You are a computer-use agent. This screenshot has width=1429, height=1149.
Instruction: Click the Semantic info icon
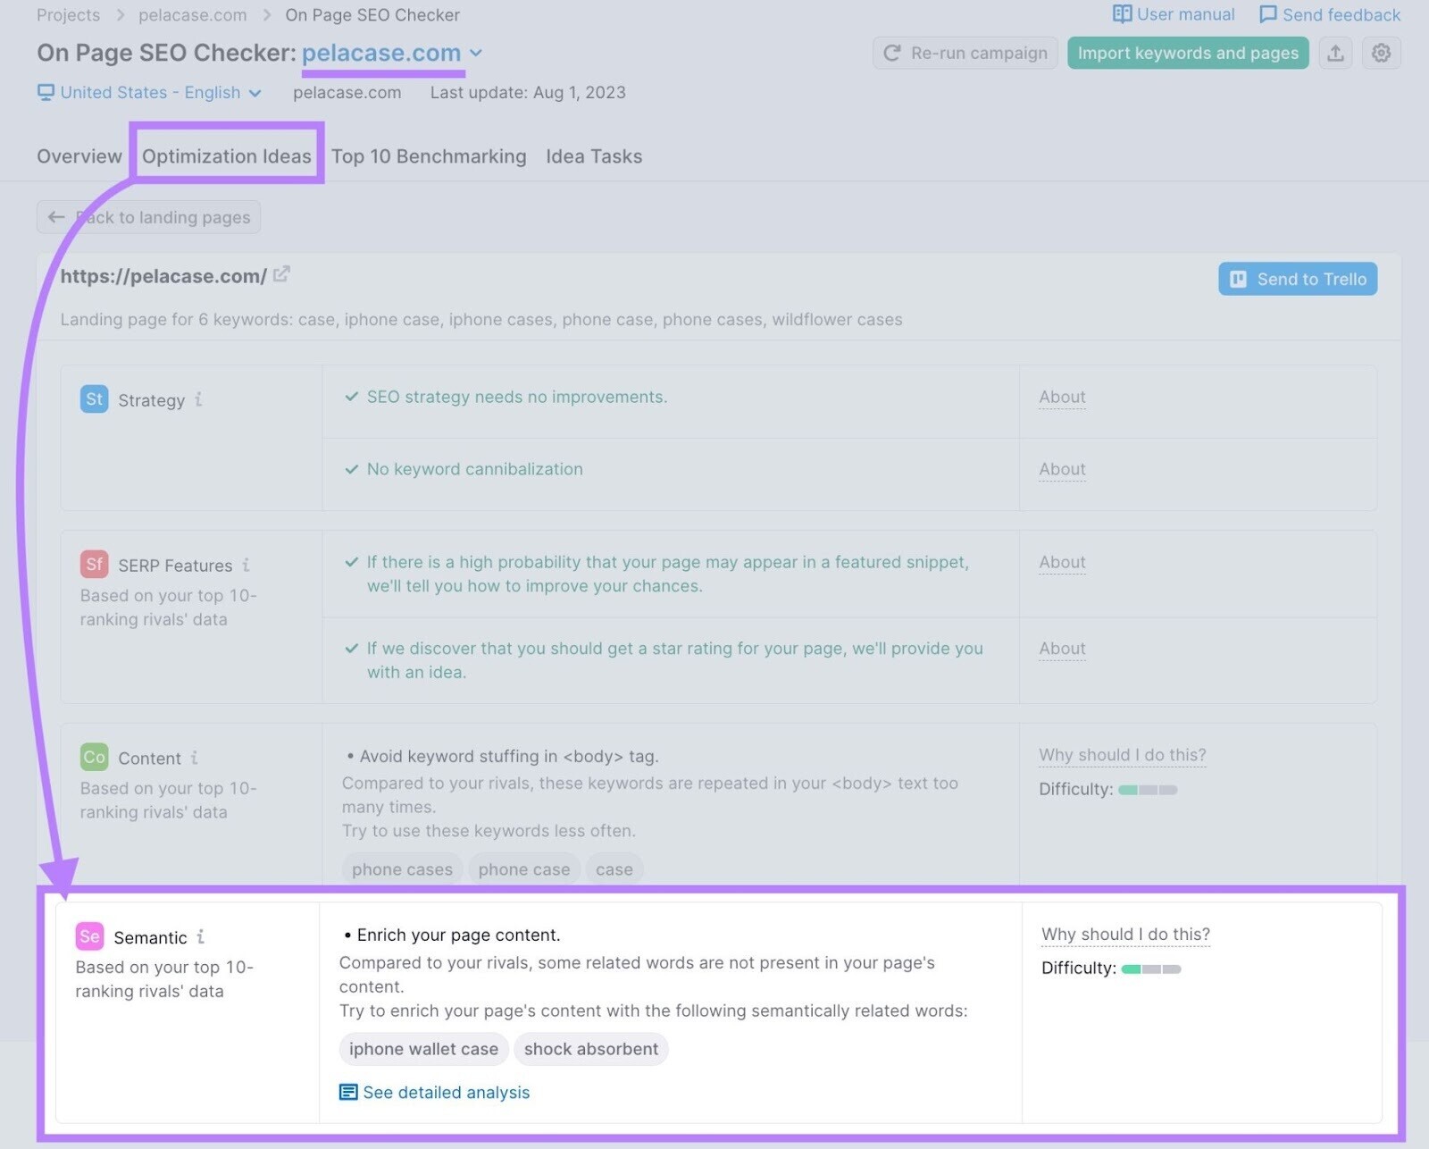tap(200, 936)
